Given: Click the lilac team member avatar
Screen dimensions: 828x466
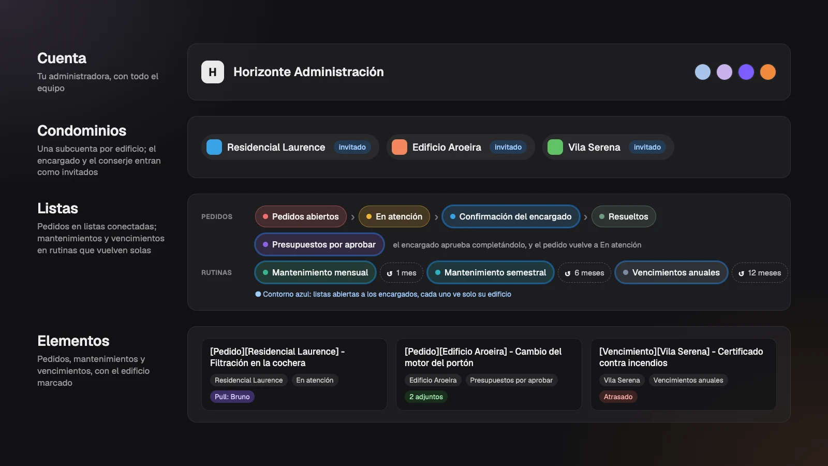Looking at the screenshot, I should [x=724, y=72].
